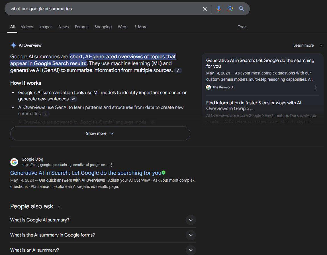Expand 'What is an AI summary?' question

[x=191, y=250]
